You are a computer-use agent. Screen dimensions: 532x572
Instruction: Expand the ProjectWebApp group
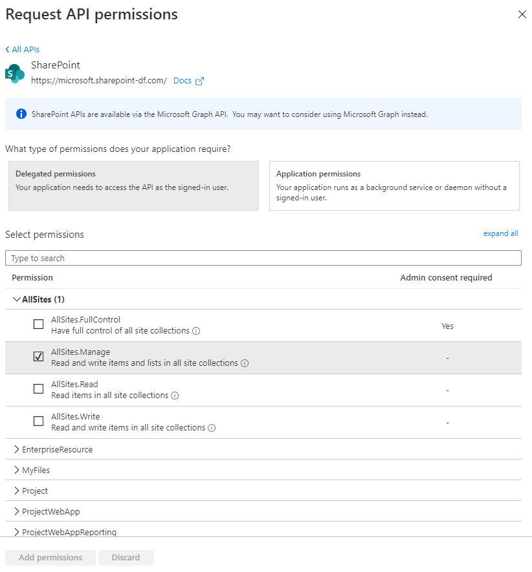point(17,511)
